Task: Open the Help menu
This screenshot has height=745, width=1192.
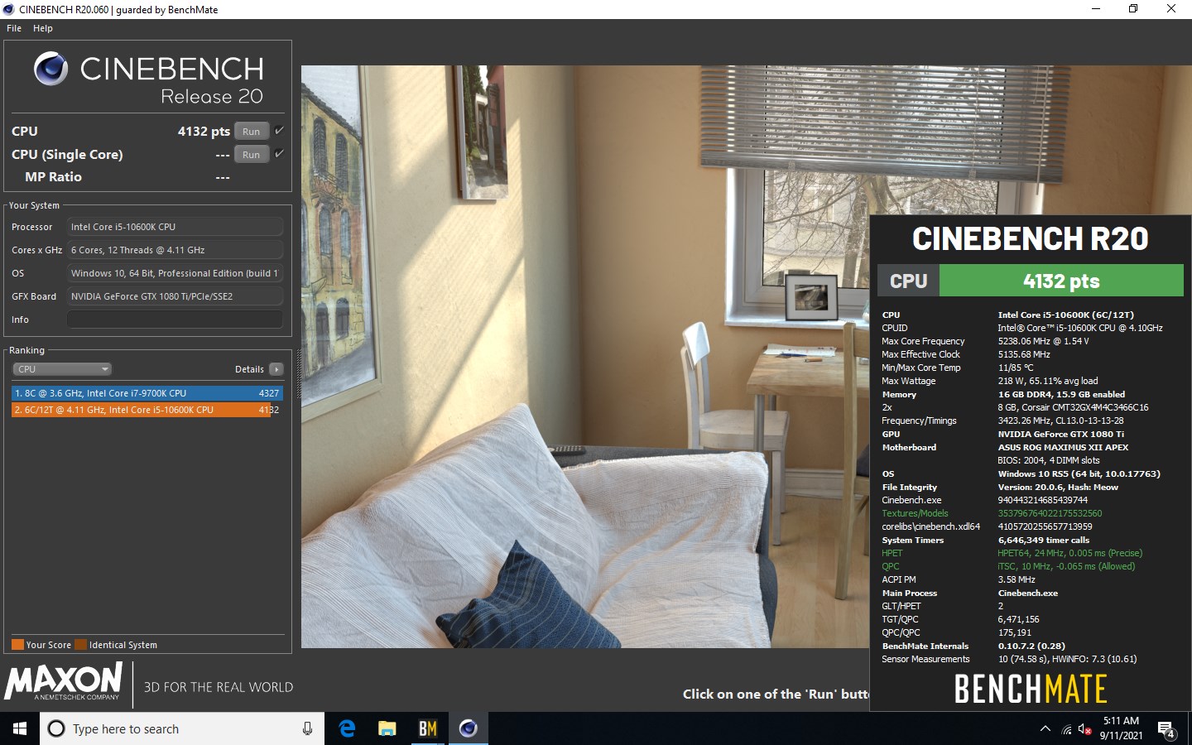Action: (x=43, y=28)
